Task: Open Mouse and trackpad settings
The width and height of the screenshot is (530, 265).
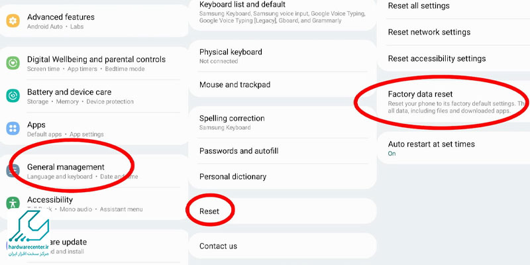Action: coord(235,85)
